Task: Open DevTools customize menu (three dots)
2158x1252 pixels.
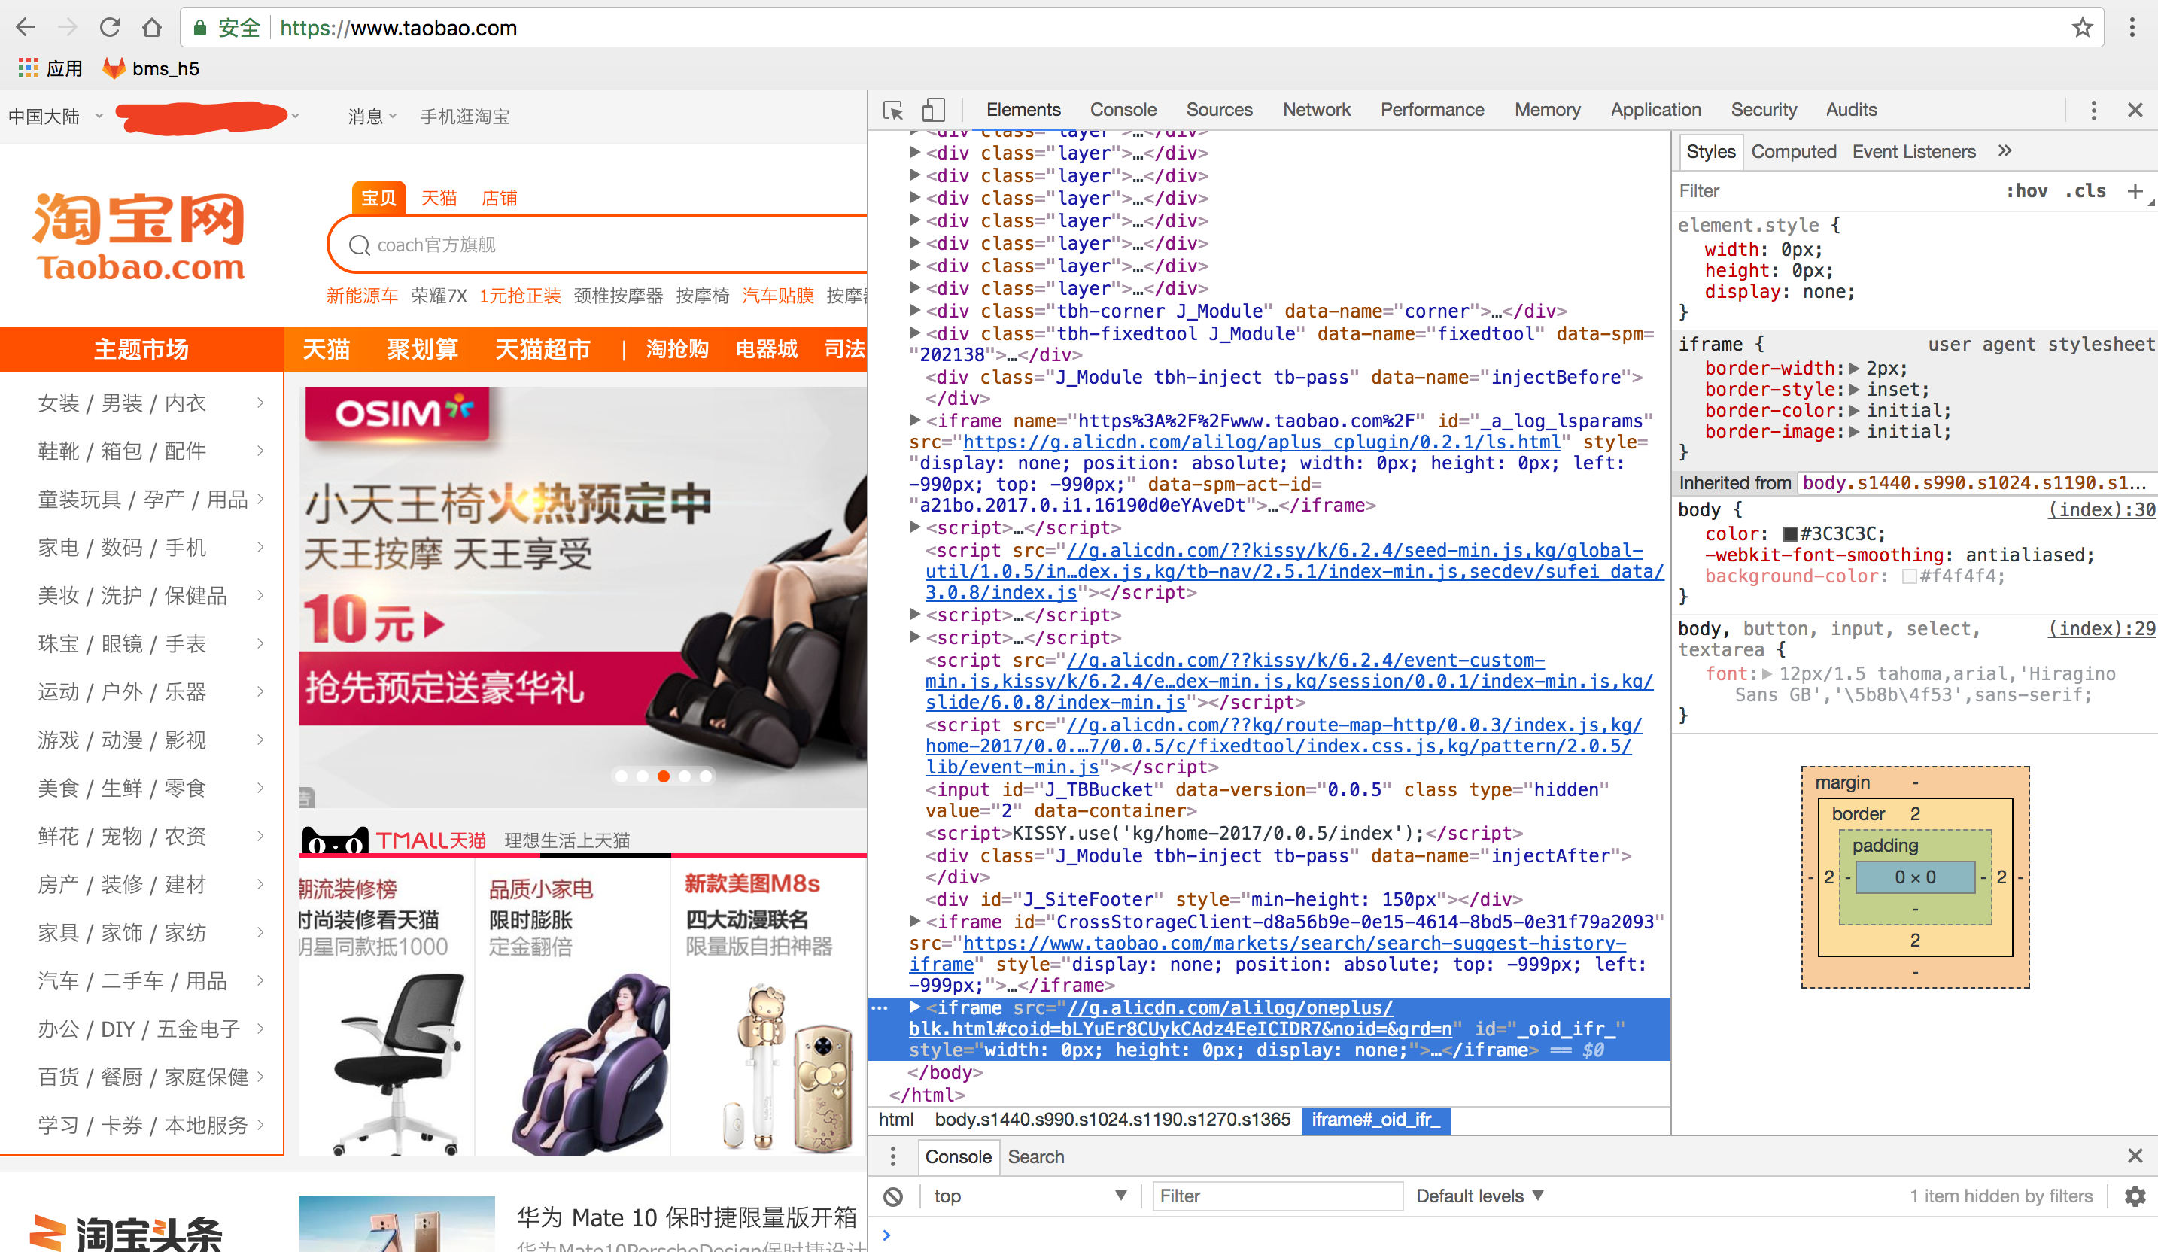Action: tap(2094, 110)
